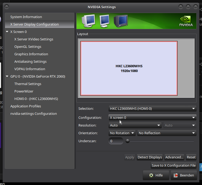The image size is (202, 185).
Task: Click Detect Displays button
Action: [x=150, y=157]
